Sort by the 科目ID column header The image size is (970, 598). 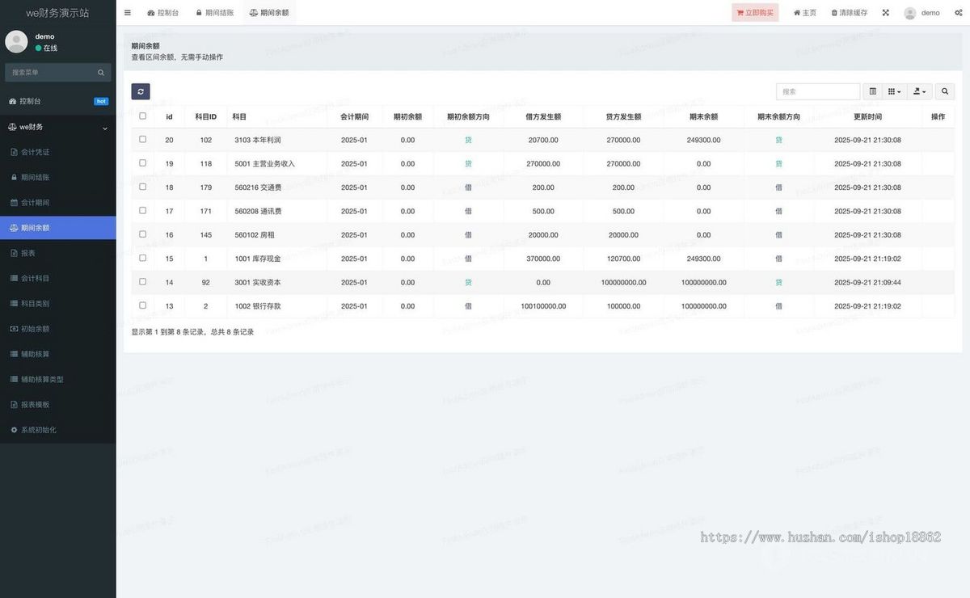[206, 116]
